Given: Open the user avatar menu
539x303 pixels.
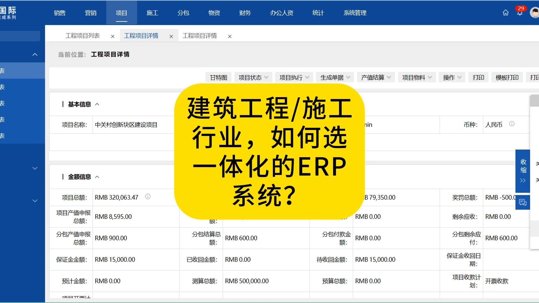Looking at the screenshot, I should [535, 13].
